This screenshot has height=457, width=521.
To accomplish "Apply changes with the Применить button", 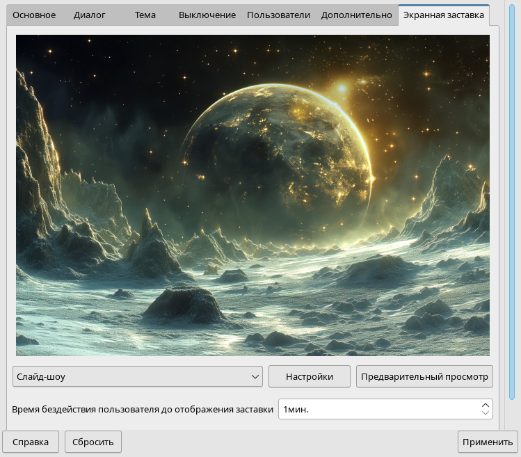I will pyautogui.click(x=487, y=442).
